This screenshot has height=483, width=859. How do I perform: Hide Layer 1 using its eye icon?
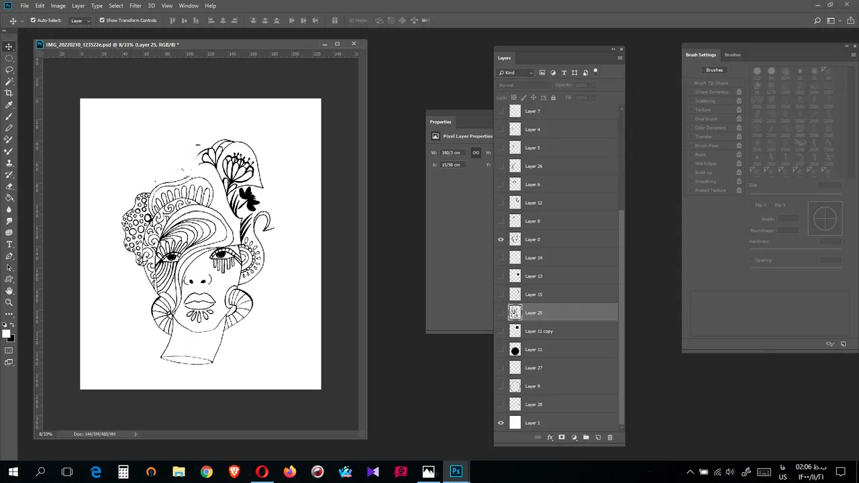point(501,423)
